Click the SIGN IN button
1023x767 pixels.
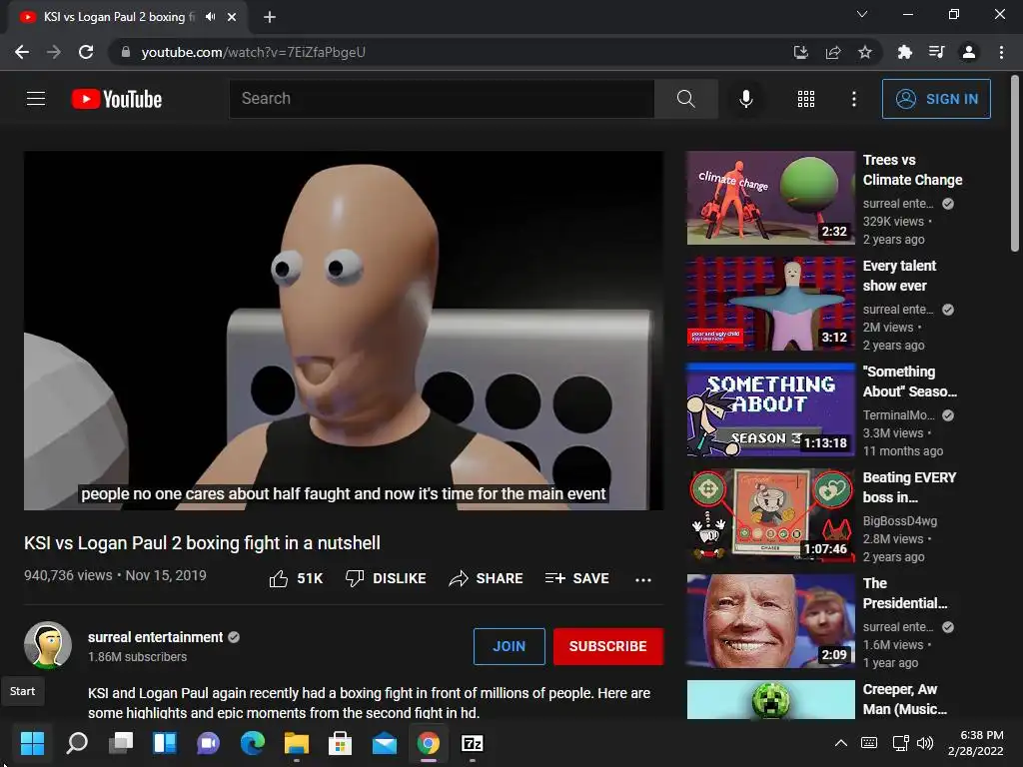[936, 99]
